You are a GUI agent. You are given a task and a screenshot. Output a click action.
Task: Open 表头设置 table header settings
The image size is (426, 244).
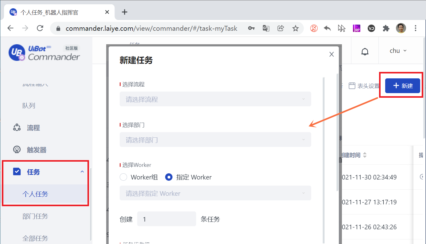[364, 86]
